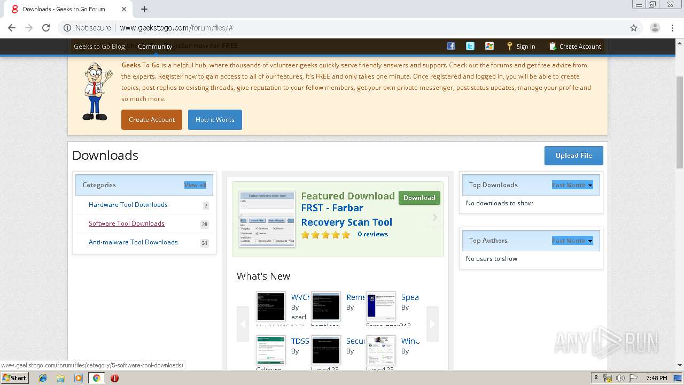Open Hardware Tool Downloads category
Image resolution: width=684 pixels, height=385 pixels.
coord(128,205)
